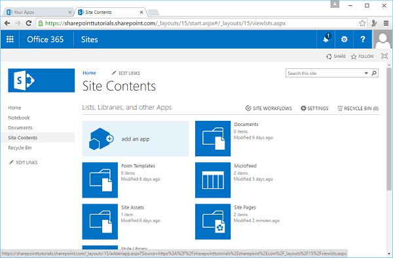
Task: Bookmark page with the star icon
Action: (362, 24)
